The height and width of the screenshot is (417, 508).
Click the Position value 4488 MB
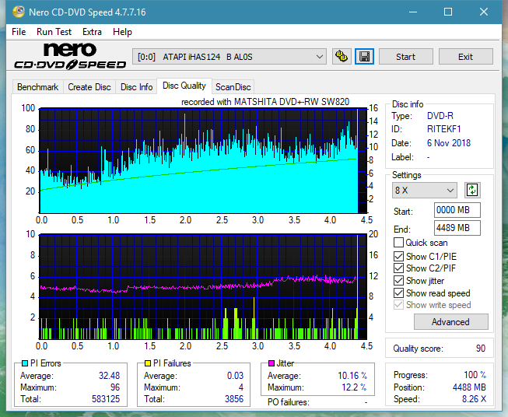coord(469,387)
